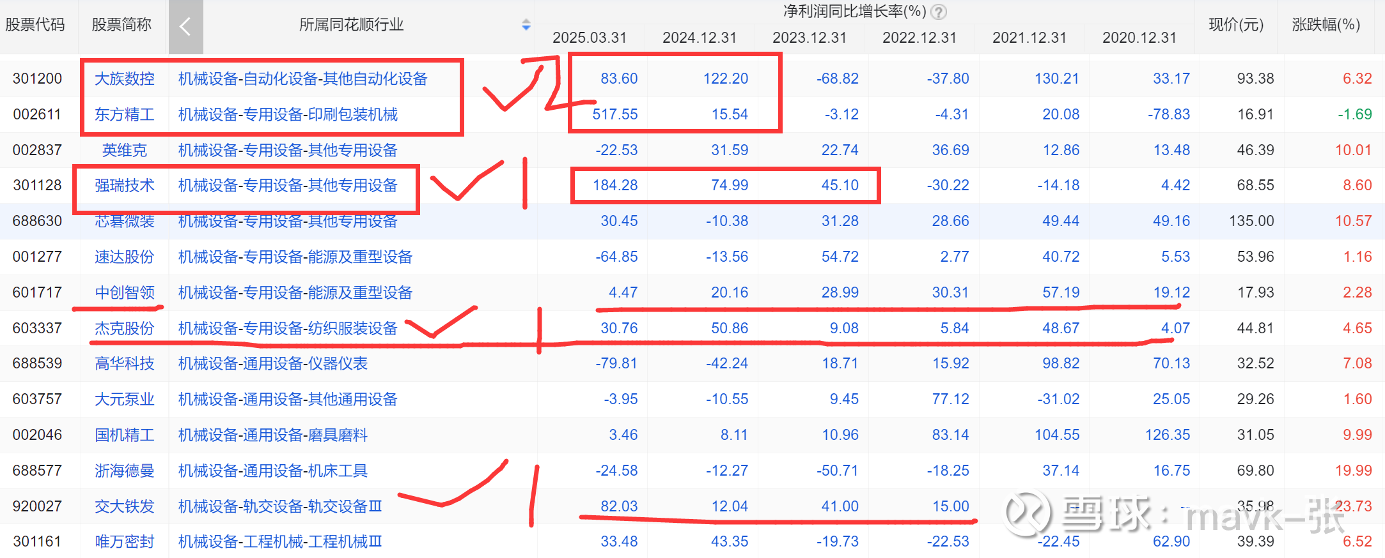Sort by 所属同花顺行业 column arrows
This screenshot has height=558, width=1385.
pos(526,25)
